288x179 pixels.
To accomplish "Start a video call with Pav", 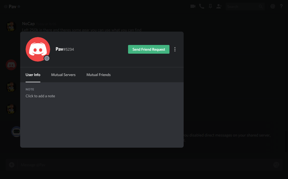I will [x=193, y=7].
